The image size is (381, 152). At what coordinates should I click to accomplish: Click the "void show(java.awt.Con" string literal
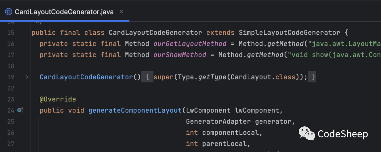[x=334, y=55]
